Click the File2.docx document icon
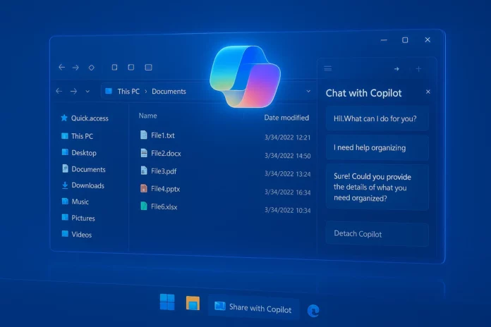This screenshot has width=491, height=327. 144,153
